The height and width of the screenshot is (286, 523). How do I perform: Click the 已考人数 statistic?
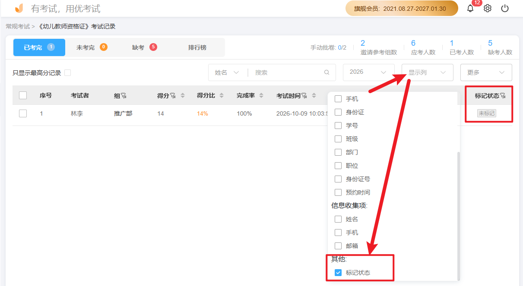[x=462, y=47]
